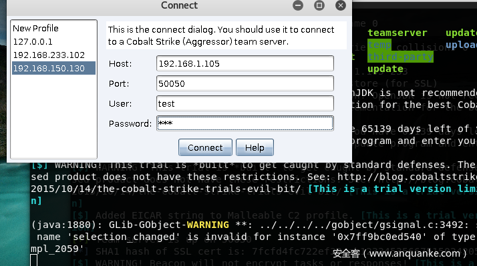Select the 192.168.150.130 profile
477x266 pixels.
[54, 68]
